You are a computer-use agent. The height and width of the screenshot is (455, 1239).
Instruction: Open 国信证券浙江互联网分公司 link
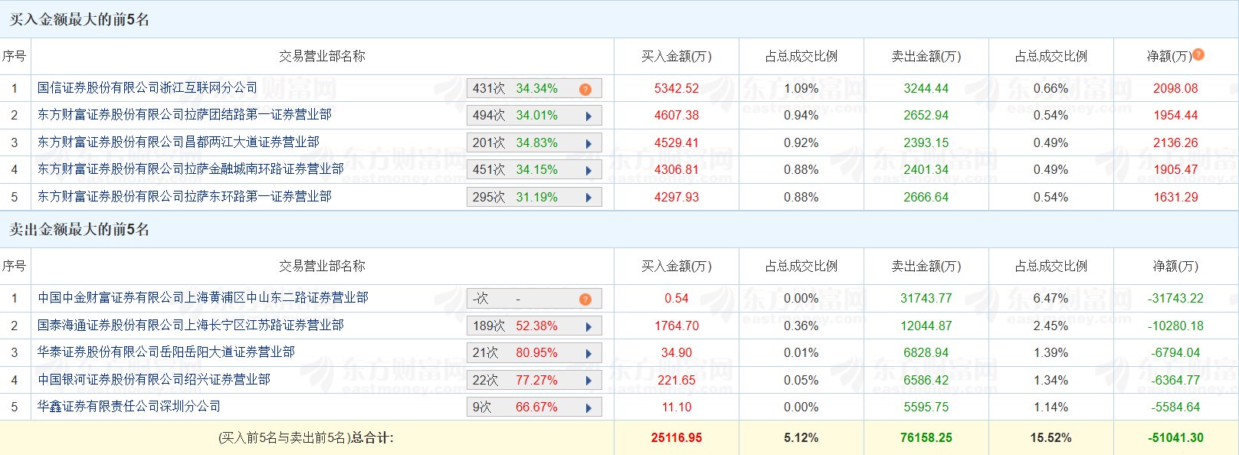pyautogui.click(x=147, y=88)
